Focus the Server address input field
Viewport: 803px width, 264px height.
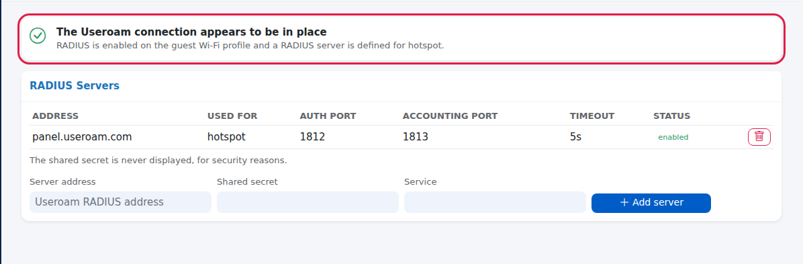pyautogui.click(x=120, y=202)
